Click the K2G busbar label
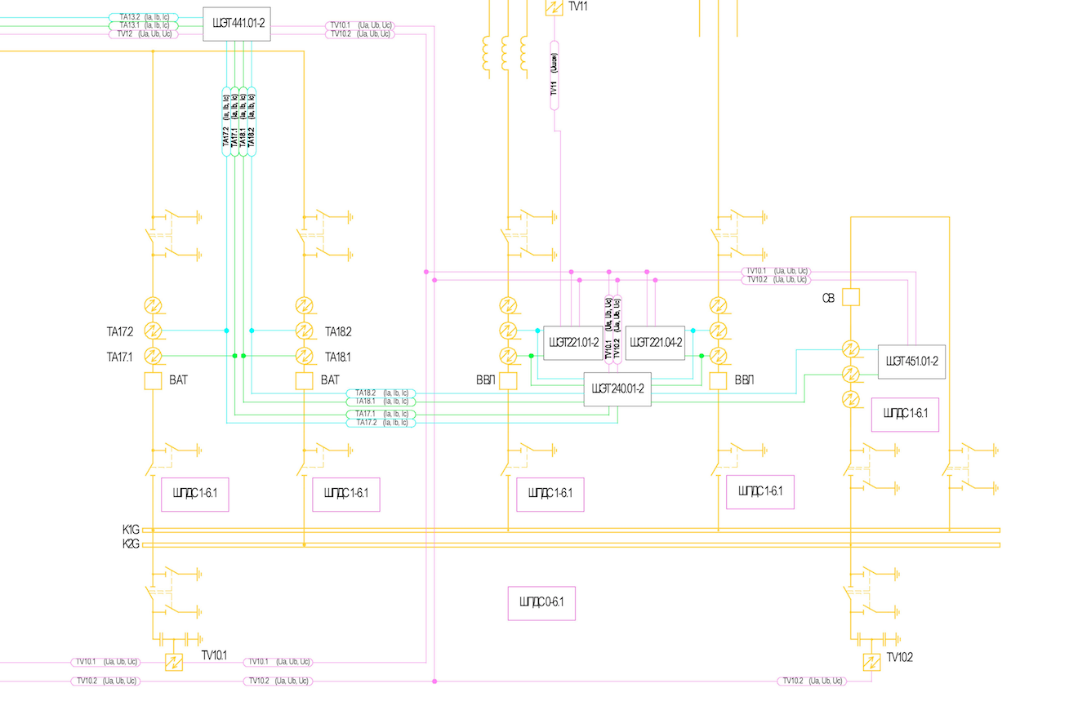 click(131, 544)
